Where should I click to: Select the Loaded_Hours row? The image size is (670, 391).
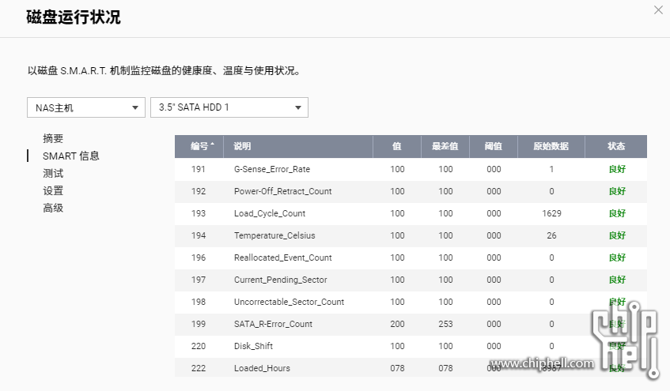point(411,367)
